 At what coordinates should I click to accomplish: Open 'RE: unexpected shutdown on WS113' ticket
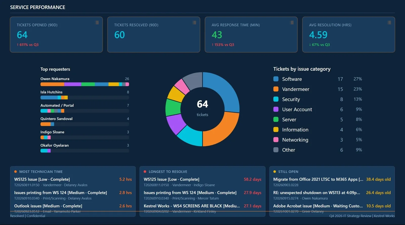click(x=317, y=193)
